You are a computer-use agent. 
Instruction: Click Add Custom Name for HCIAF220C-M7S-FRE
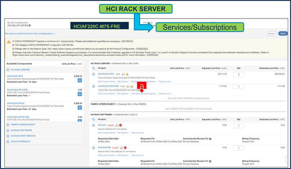pos(106,94)
